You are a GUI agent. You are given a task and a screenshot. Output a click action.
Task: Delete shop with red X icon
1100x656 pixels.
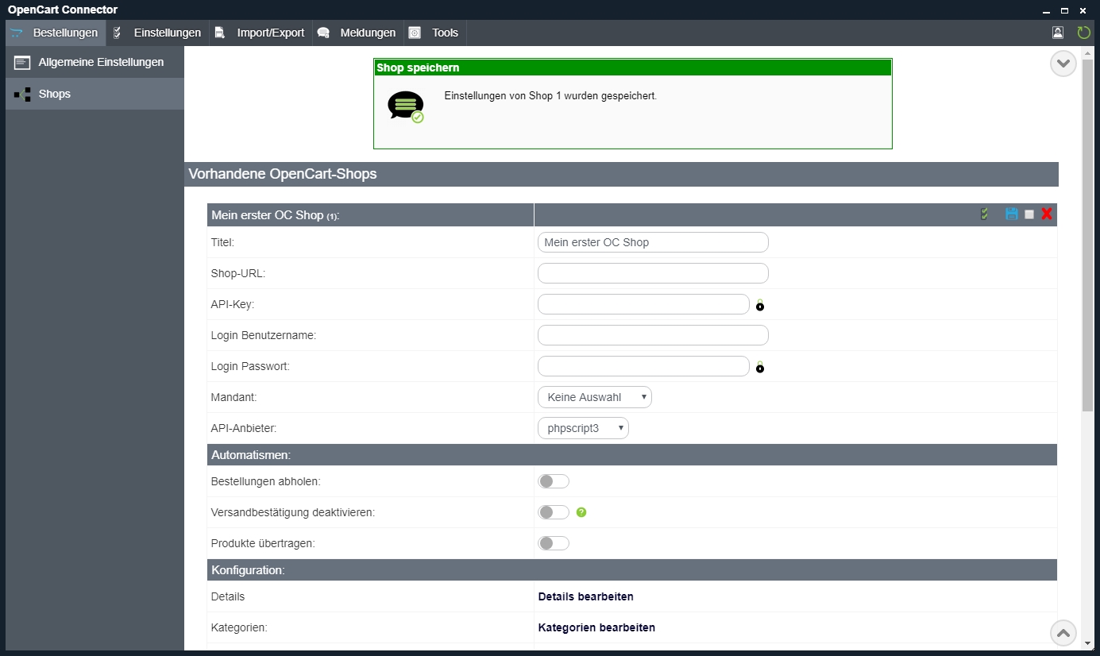(1047, 214)
